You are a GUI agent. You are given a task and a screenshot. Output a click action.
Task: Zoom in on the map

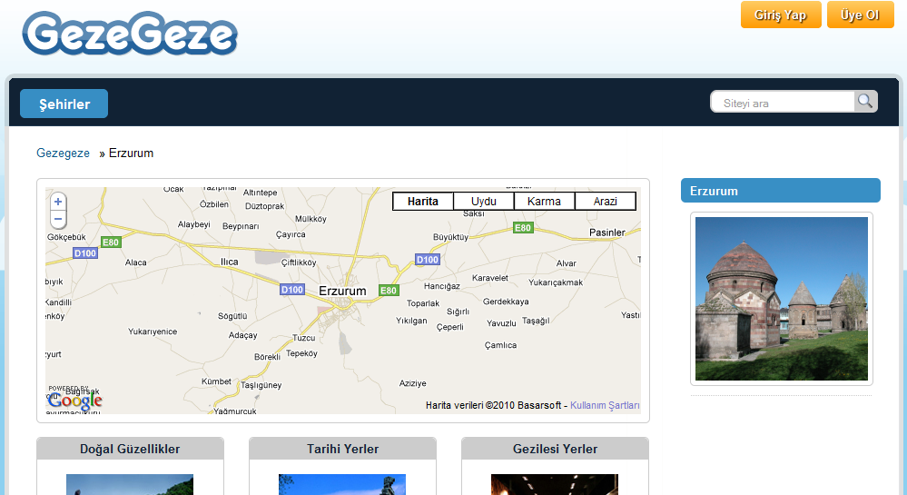tap(58, 202)
